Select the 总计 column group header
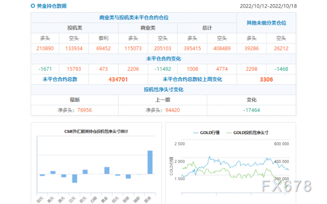327x204 pixels. 207,28
